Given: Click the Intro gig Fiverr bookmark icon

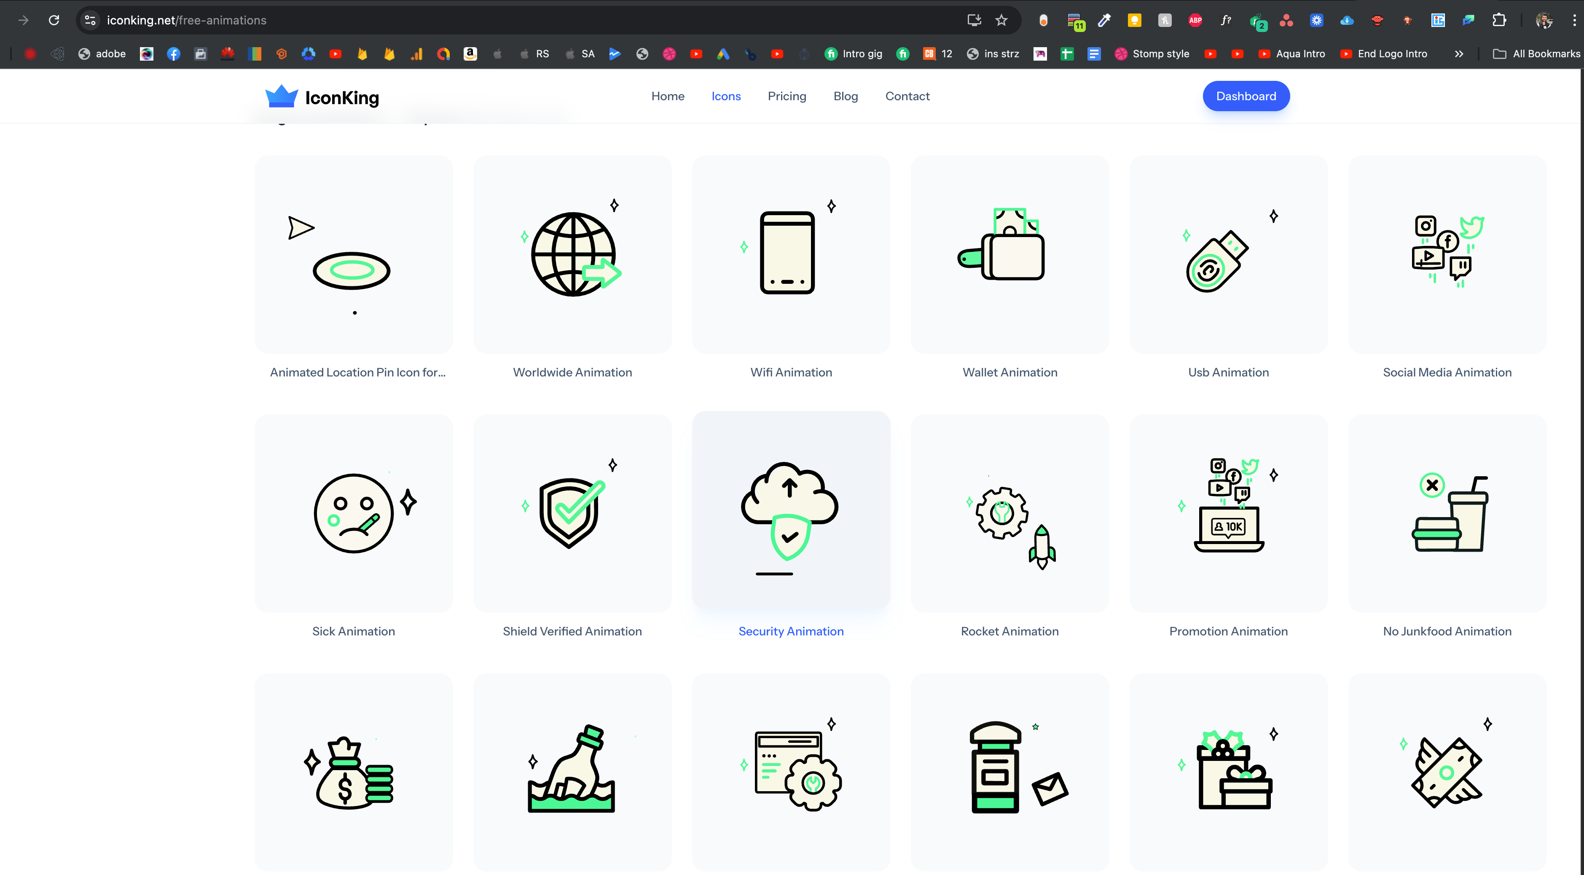Looking at the screenshot, I should coord(831,53).
